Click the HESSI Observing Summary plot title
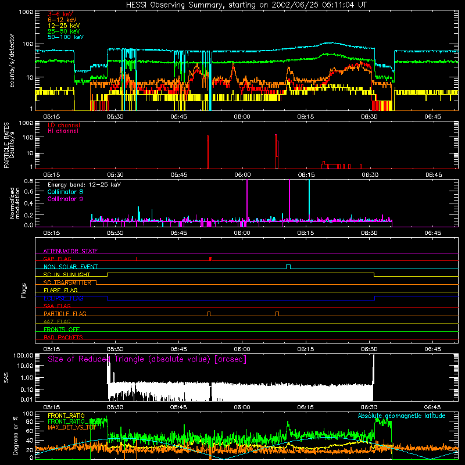465x465 pixels. click(246, 5)
